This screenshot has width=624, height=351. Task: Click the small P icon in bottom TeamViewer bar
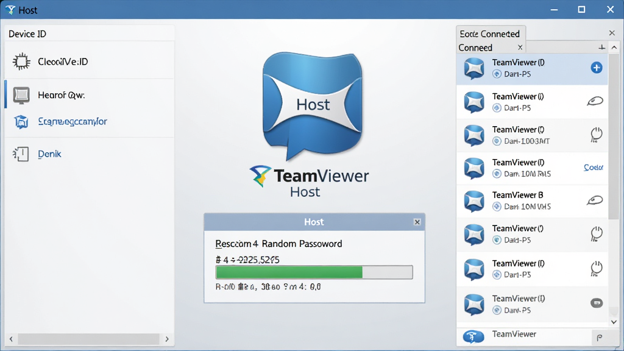(x=600, y=338)
